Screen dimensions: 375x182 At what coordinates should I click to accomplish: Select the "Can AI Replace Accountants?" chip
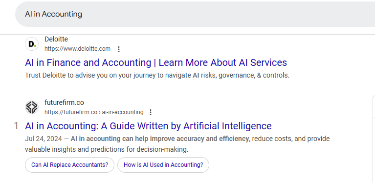[x=69, y=165]
